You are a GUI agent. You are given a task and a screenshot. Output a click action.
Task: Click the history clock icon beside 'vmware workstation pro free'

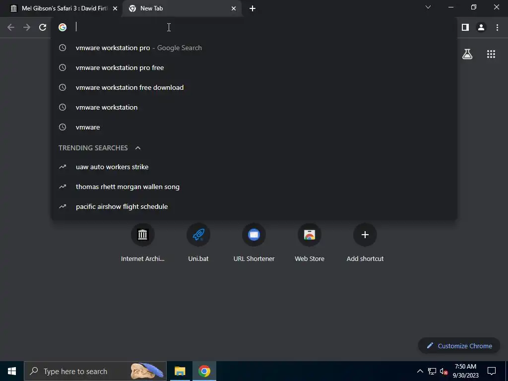[x=63, y=67]
